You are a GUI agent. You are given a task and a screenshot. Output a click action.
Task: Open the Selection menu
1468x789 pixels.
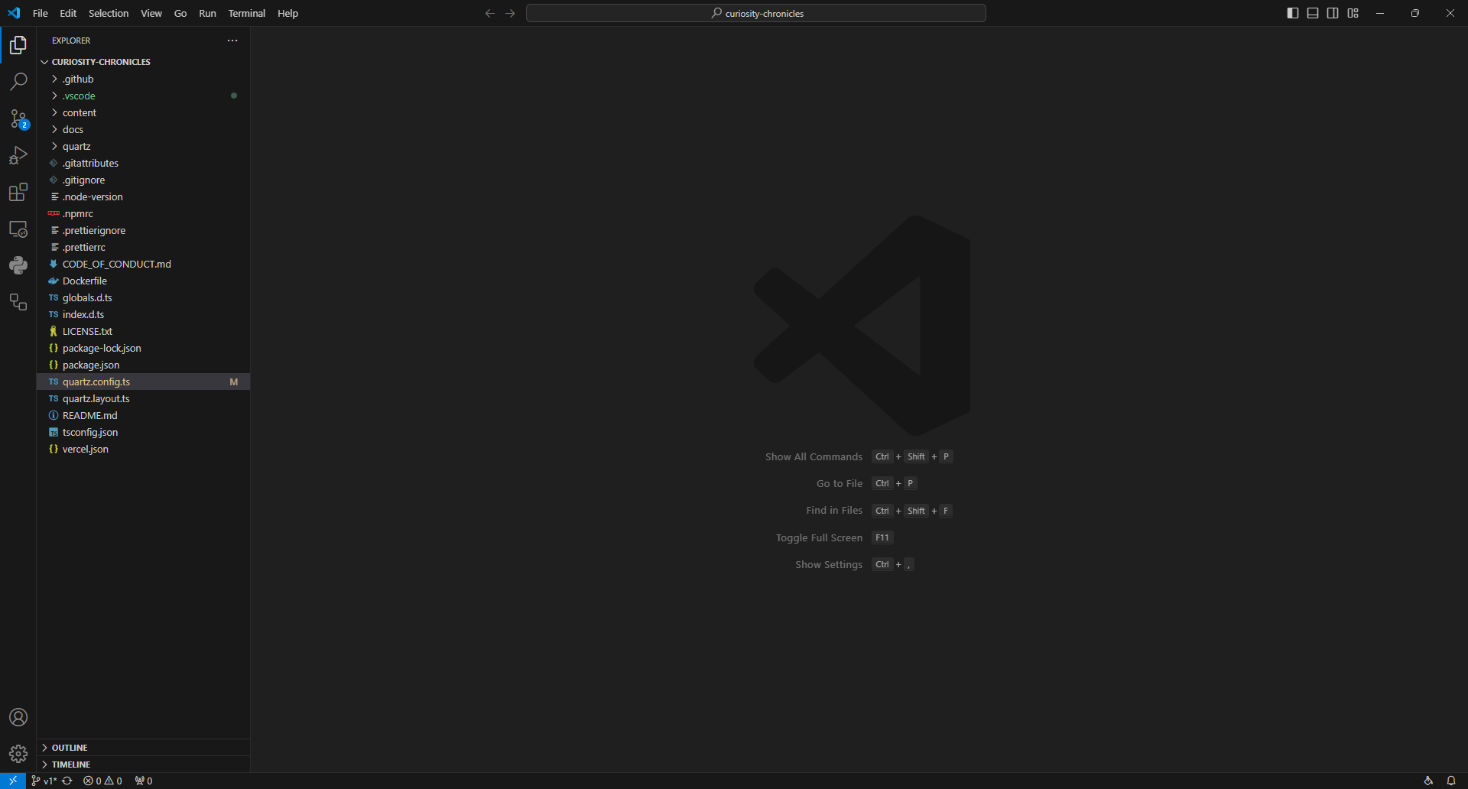point(109,13)
